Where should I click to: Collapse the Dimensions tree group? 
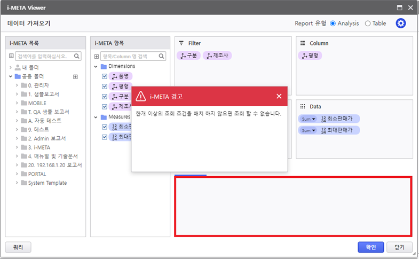96,67
